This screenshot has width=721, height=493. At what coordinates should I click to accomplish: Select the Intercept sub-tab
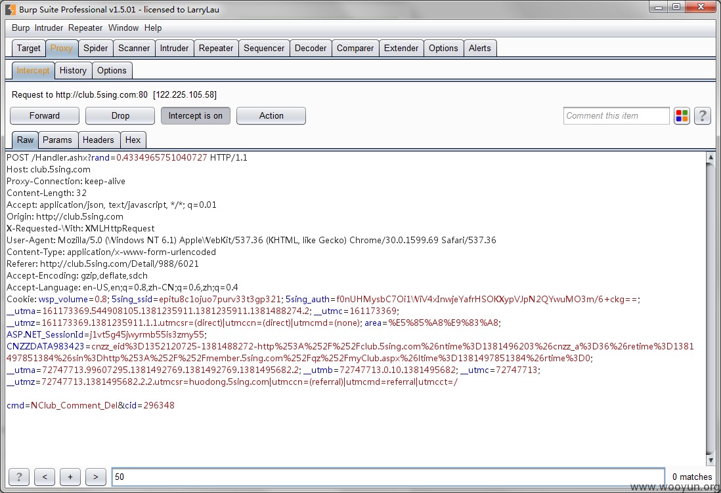(33, 70)
